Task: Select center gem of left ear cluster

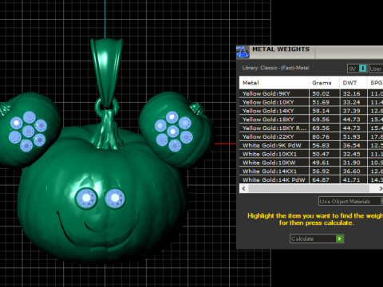Action: (x=28, y=132)
